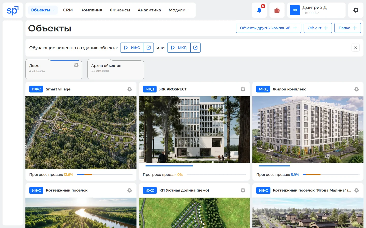Open МКД tutorial video in new window
The image size is (366, 228).
coord(195,48)
